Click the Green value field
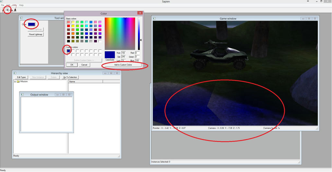This screenshot has height=172, width=332. pyautogui.click(x=137, y=57)
